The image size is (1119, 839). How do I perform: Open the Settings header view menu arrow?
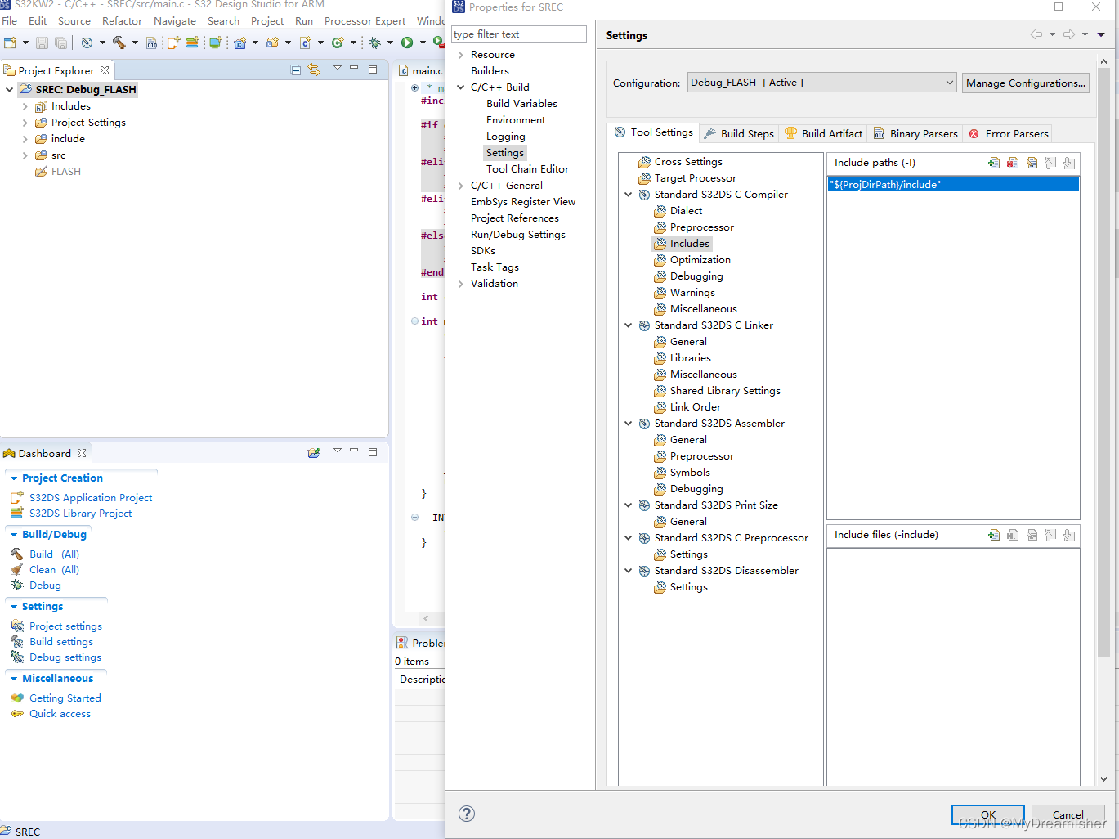tap(1101, 34)
